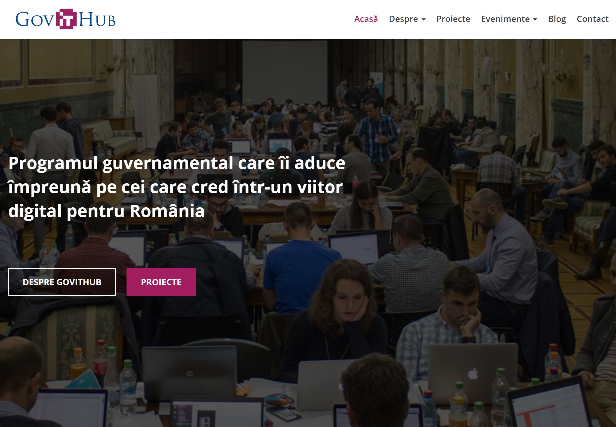Click the HP logo on the dark laptop
This screenshot has height=427, width=616.
click(189, 373)
